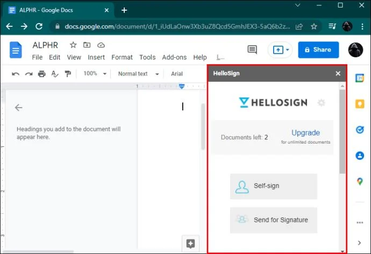Click the truncated last edit link
371x254 pixels.
pos(220,57)
